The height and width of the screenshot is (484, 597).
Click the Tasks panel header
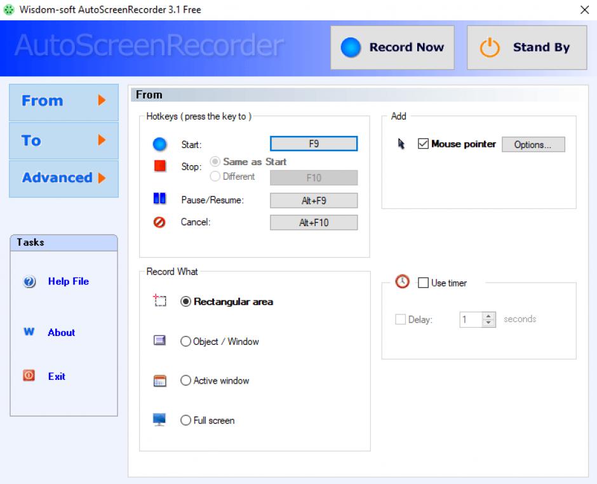click(x=64, y=243)
